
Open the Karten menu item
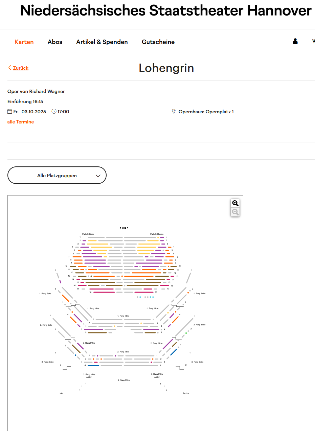[x=24, y=42]
